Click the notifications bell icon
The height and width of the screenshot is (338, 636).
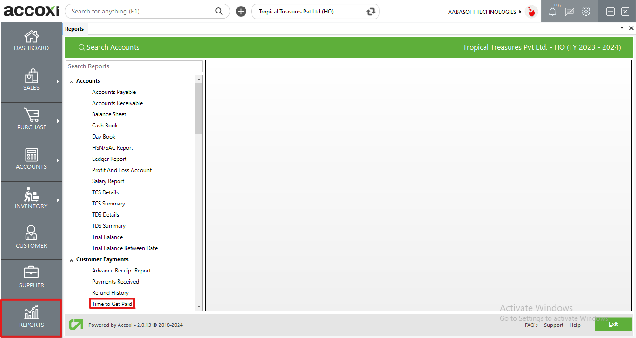coord(552,12)
